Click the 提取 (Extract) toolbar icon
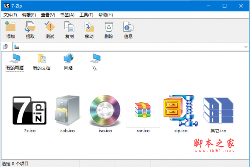 click(30, 27)
